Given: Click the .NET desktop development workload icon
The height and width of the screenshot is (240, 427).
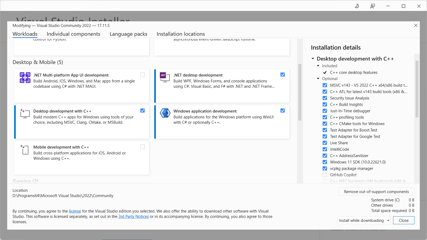Looking at the screenshot, I should [x=165, y=77].
